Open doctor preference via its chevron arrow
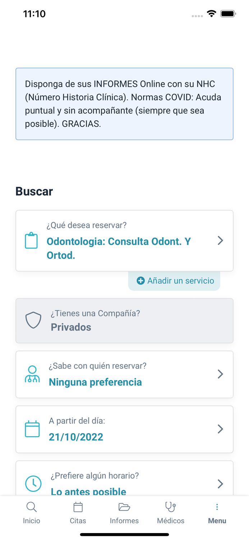Image resolution: width=249 pixels, height=541 pixels. [x=220, y=374]
